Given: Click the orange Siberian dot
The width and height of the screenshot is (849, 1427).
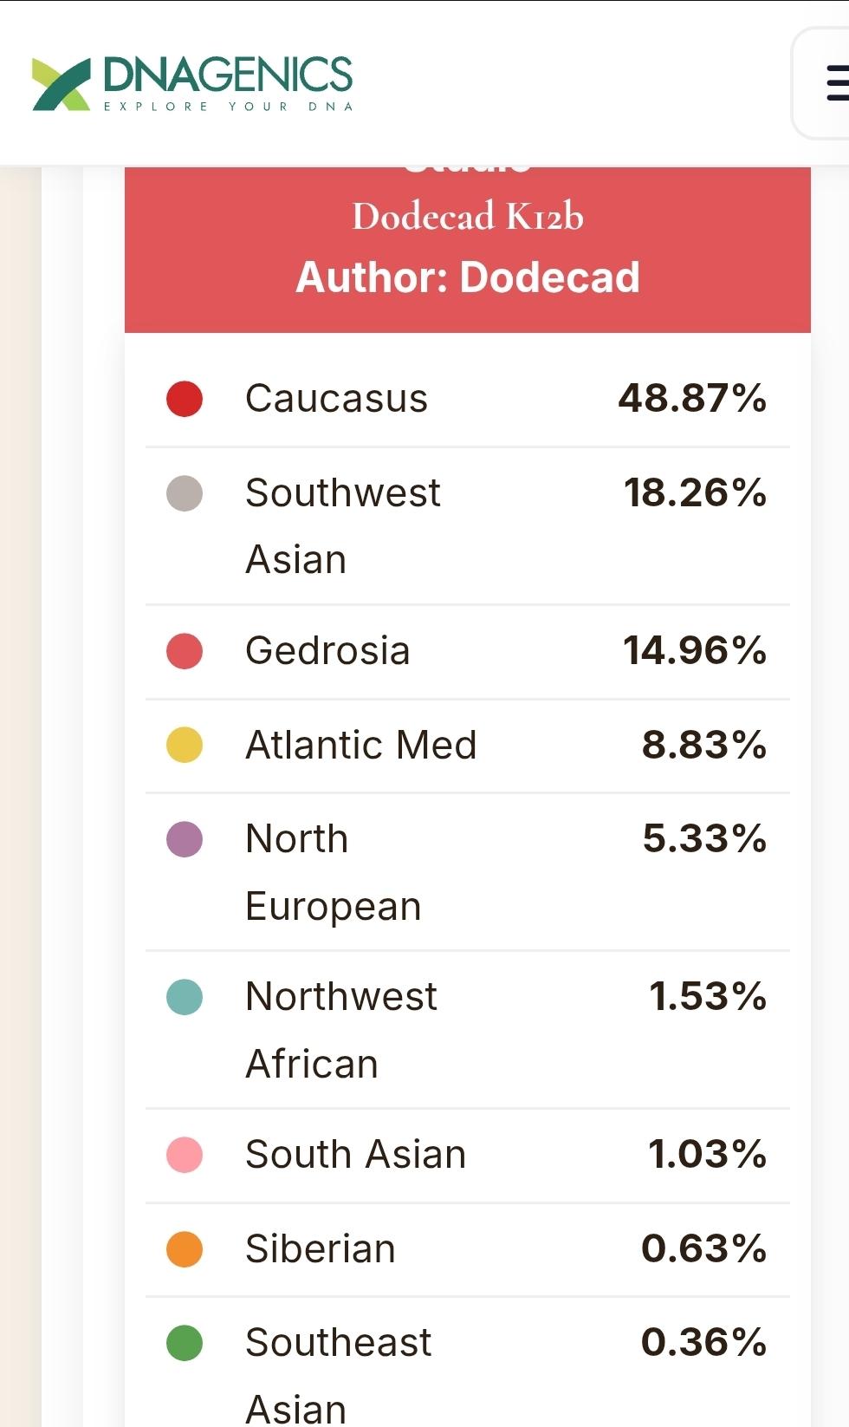Looking at the screenshot, I should click(x=185, y=1249).
